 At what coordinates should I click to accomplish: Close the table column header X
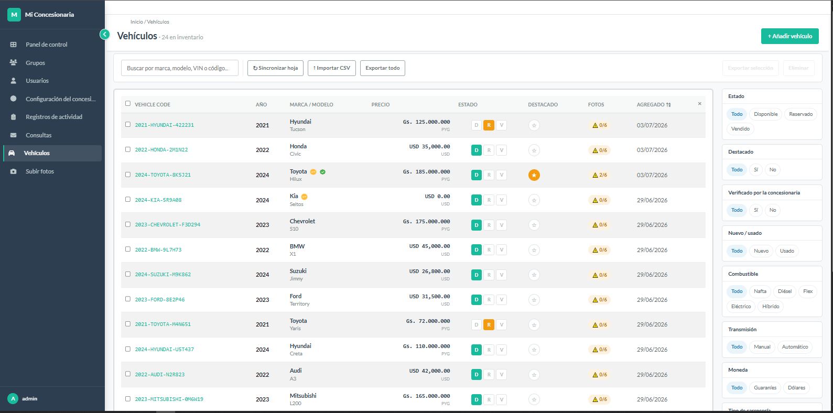699,104
